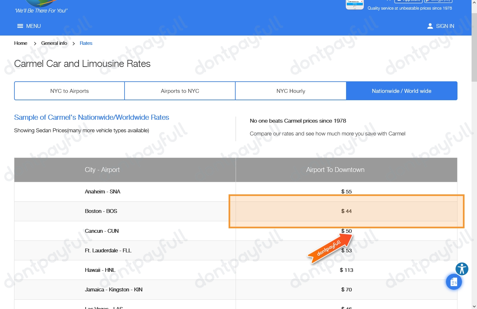This screenshot has height=309, width=477.
Task: Open the hamburger MENU icon
Action: click(x=20, y=26)
